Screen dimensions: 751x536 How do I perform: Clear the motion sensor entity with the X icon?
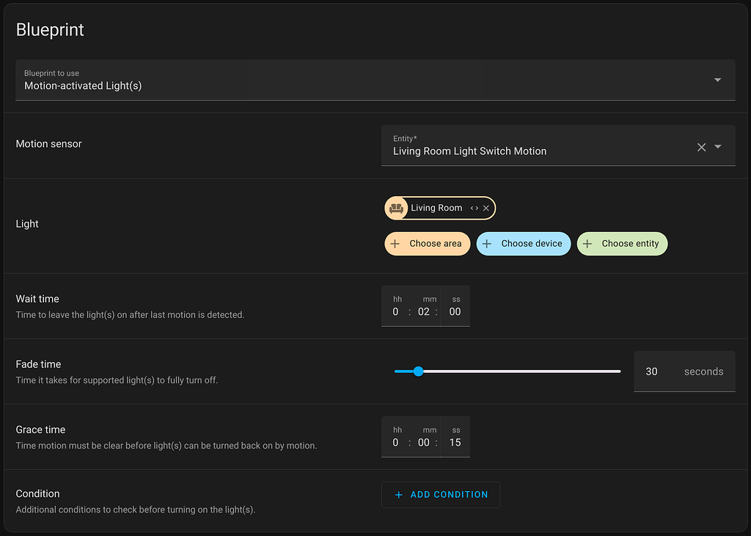click(701, 146)
